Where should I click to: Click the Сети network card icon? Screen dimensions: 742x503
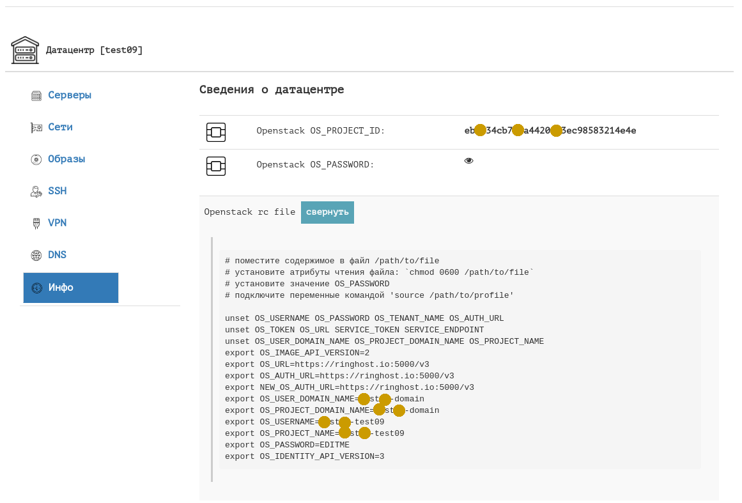pos(36,128)
